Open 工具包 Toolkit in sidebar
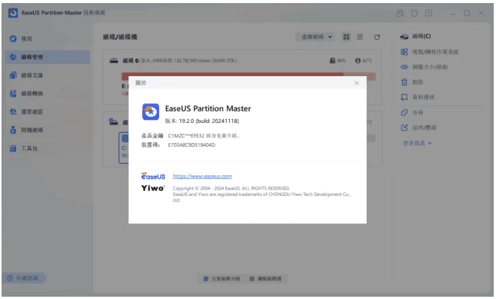The width and height of the screenshot is (496, 299). [48, 148]
